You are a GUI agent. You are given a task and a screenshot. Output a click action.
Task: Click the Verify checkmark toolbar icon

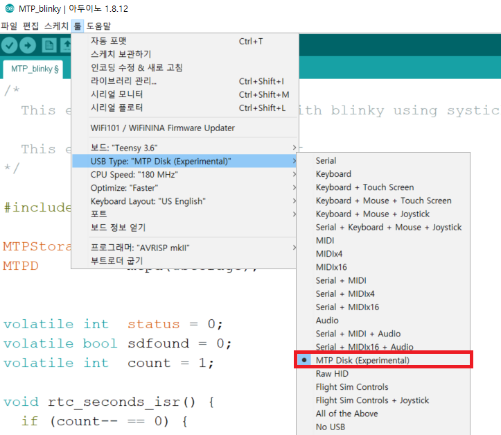pos(9,45)
